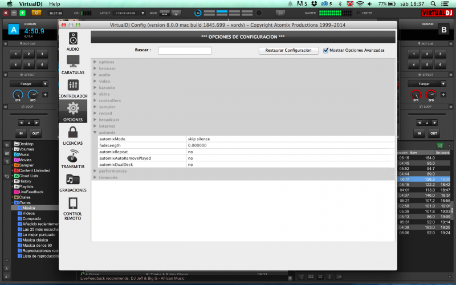The width and height of the screenshot is (456, 285).
Task: Click deck A loop OUT button
Action: tap(35, 133)
